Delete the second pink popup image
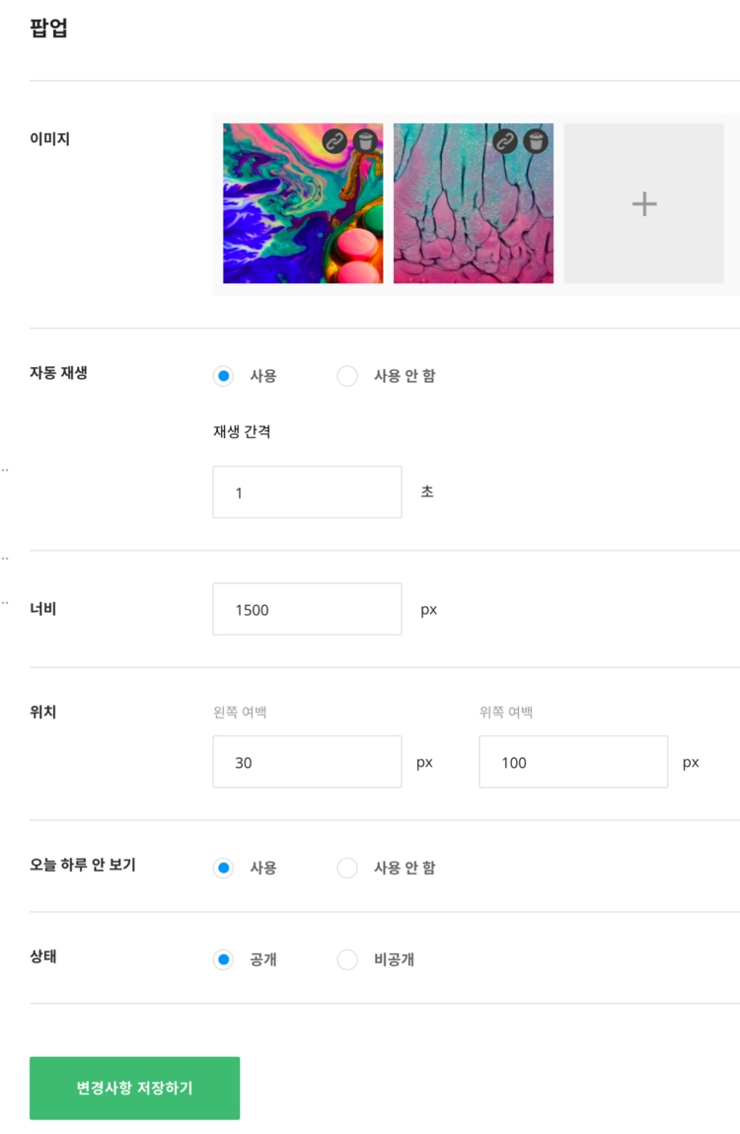Viewport: 740px width, 1134px height. tap(536, 141)
